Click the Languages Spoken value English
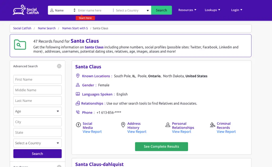272x167 pixels. point(122,94)
